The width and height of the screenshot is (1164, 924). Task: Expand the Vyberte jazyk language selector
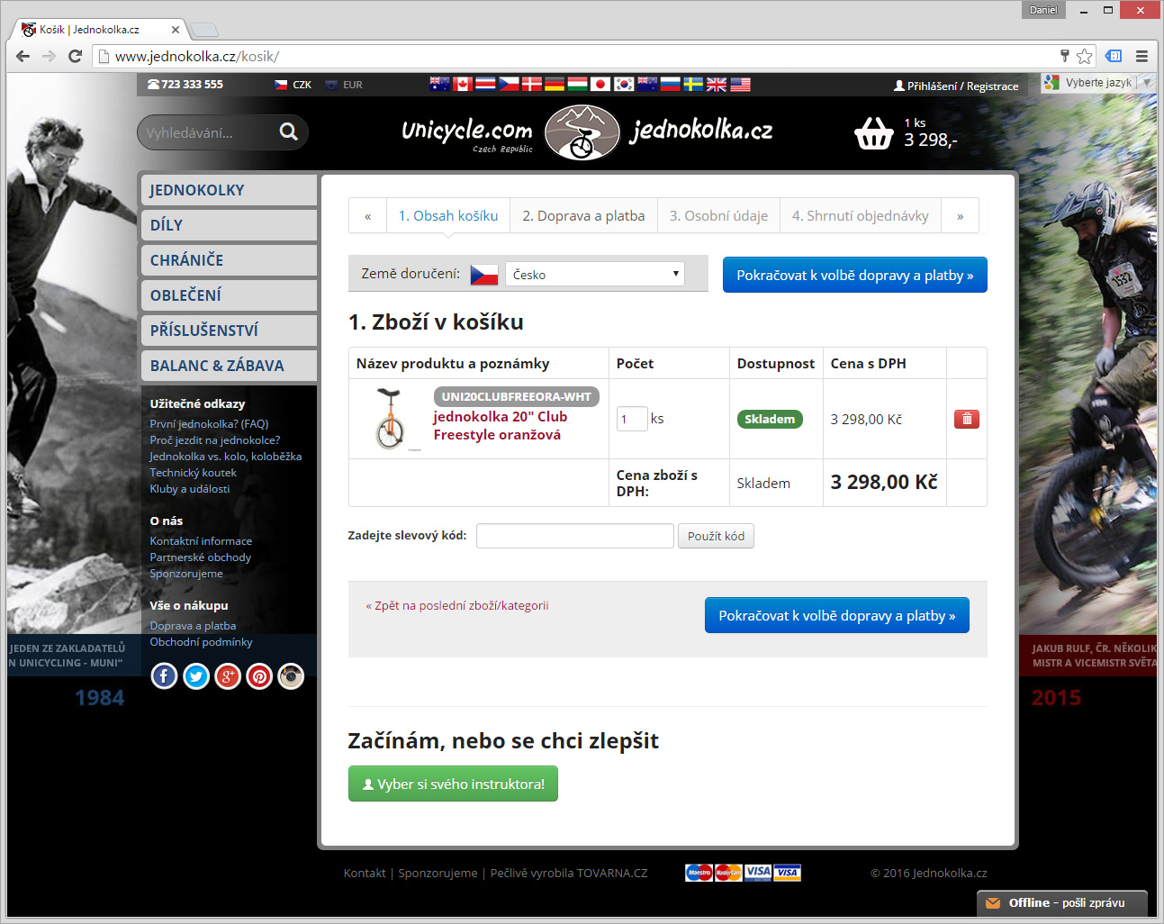click(x=1098, y=82)
